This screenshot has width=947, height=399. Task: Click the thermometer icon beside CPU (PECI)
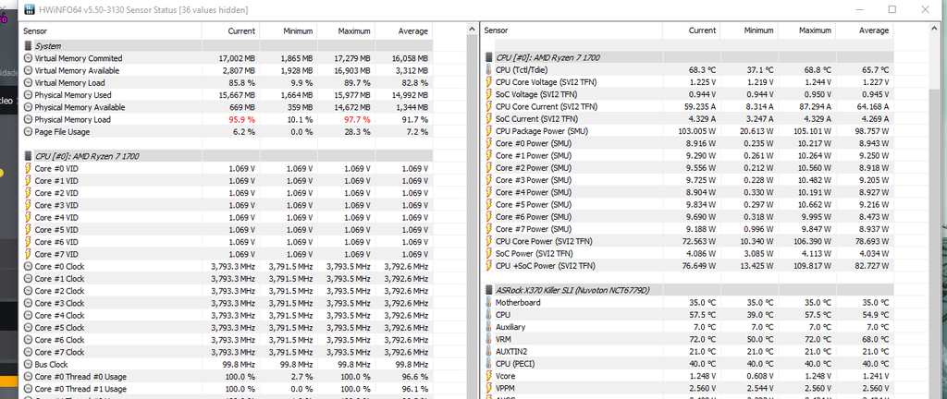pyautogui.click(x=489, y=363)
